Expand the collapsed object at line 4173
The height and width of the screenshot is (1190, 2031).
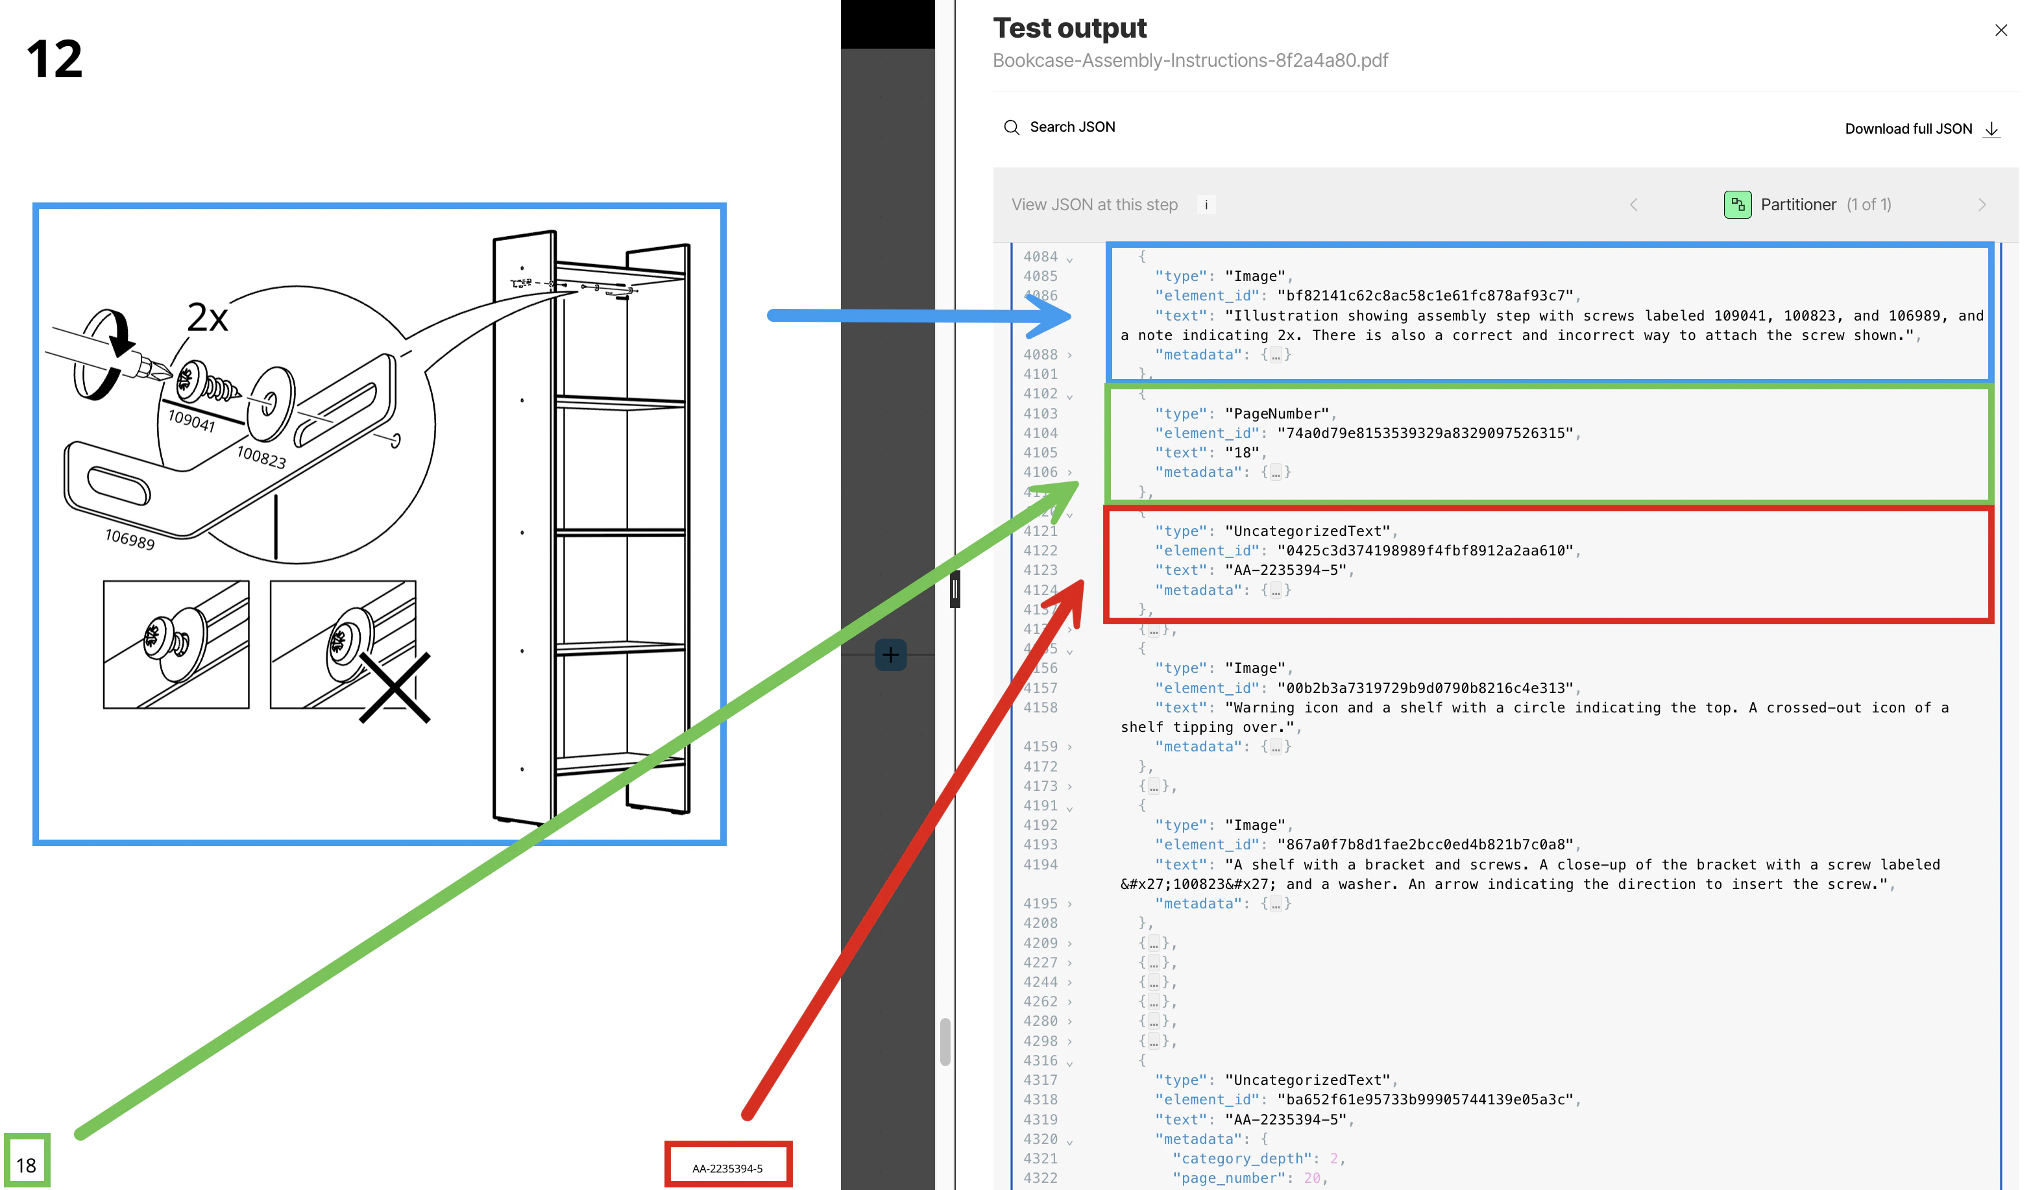point(1069,786)
